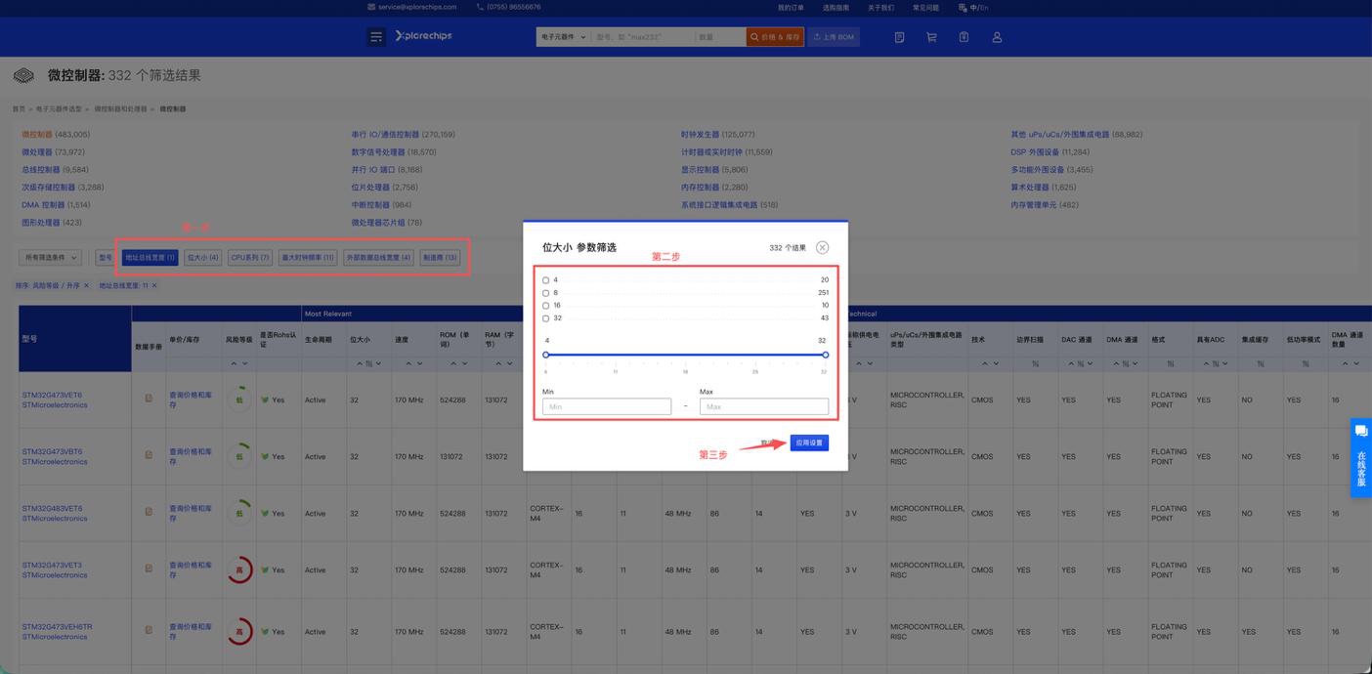
Task: Sort the 速度 column with its arrows
Action: (x=415, y=363)
